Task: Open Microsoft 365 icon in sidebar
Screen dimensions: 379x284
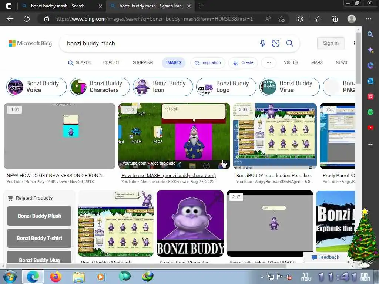Action: point(370,65)
